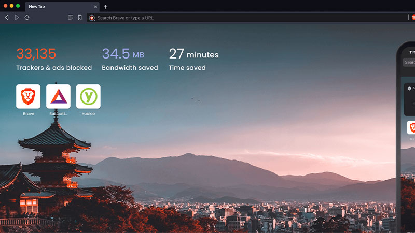The image size is (415, 233).
Task: Click the 33,135 trackers & ads blocked stat
Action: [x=53, y=59]
